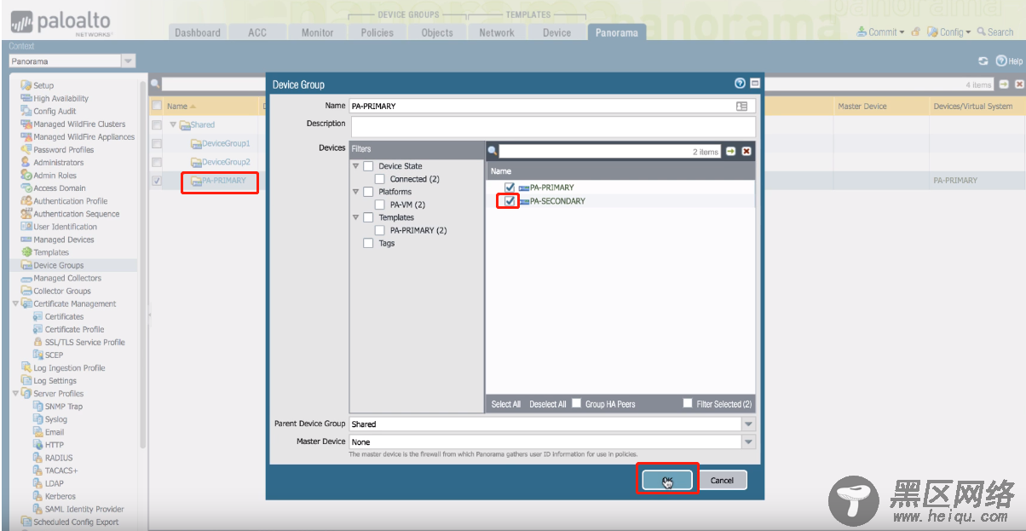Click Cancel in Device Group dialog
This screenshot has height=531, width=1026.
coord(722,480)
